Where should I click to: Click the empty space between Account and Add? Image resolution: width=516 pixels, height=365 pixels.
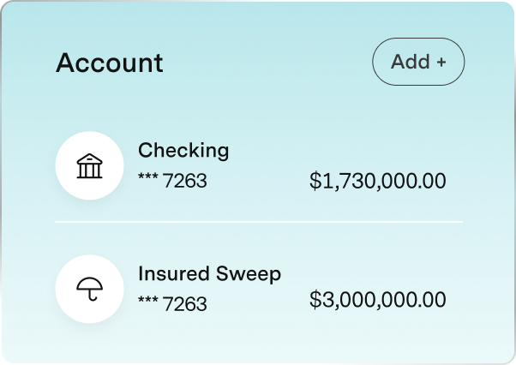267,63
